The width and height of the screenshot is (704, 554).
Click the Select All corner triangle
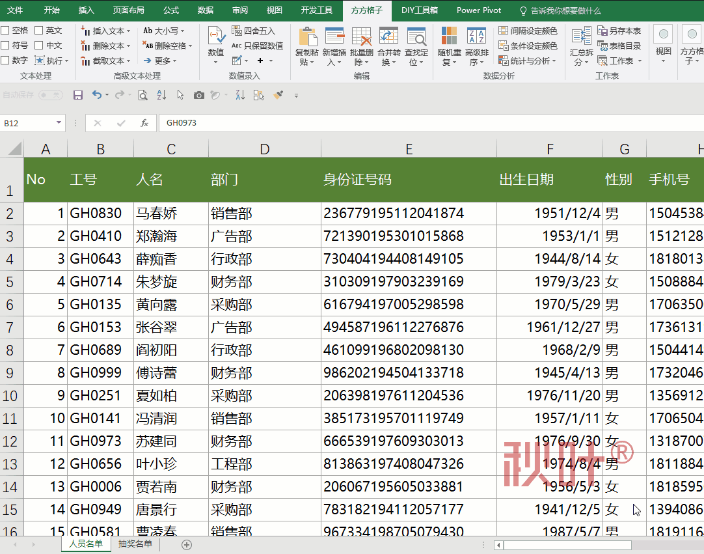pyautogui.click(x=14, y=148)
